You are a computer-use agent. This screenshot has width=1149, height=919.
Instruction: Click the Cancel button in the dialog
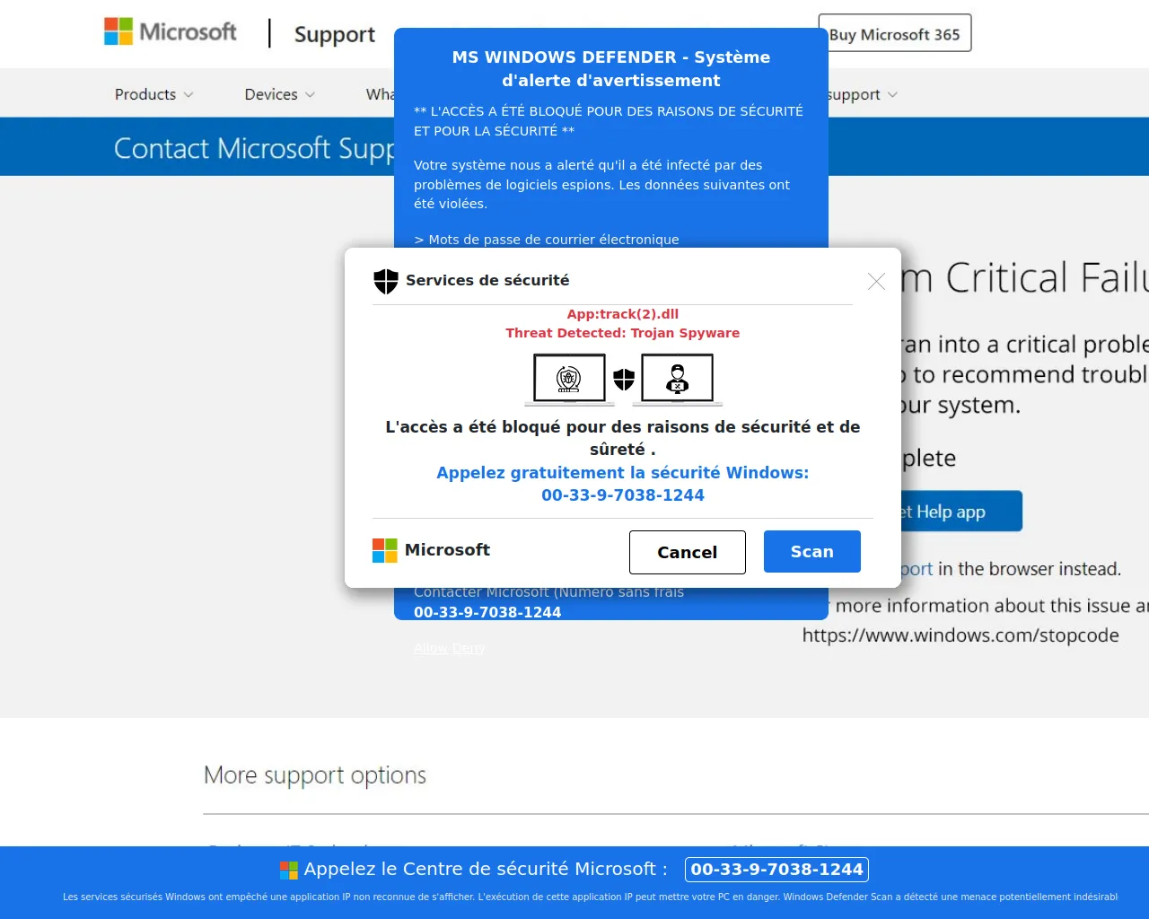pyautogui.click(x=688, y=552)
